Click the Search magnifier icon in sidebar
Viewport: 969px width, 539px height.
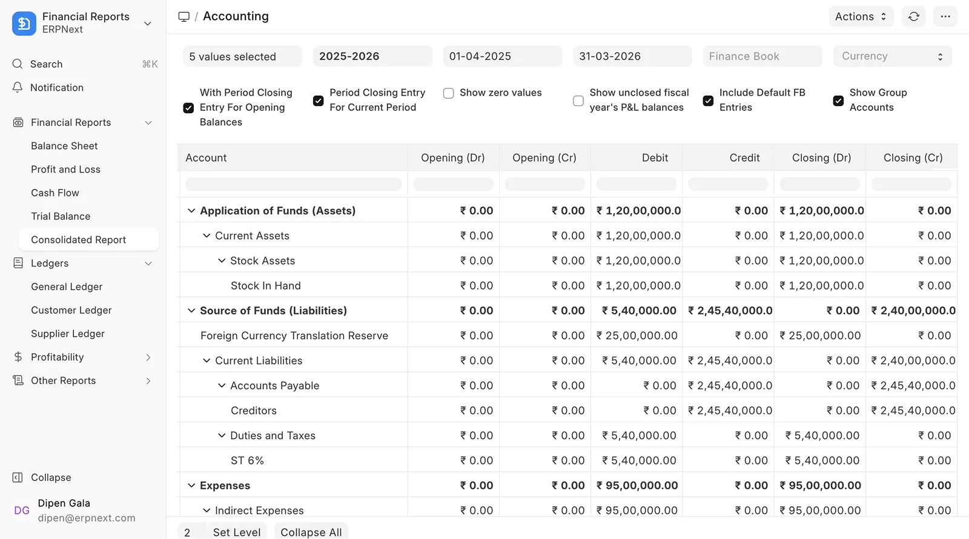tap(18, 64)
